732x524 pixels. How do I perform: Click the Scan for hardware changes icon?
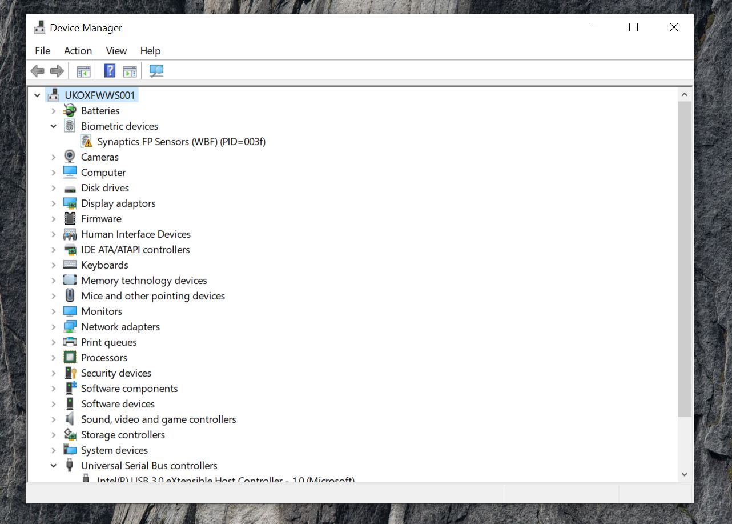155,70
